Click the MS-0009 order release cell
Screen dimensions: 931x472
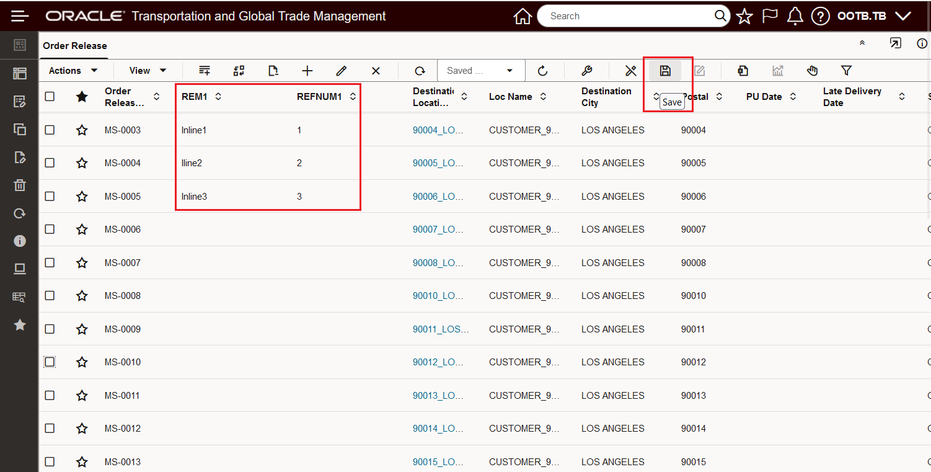pyautogui.click(x=123, y=329)
